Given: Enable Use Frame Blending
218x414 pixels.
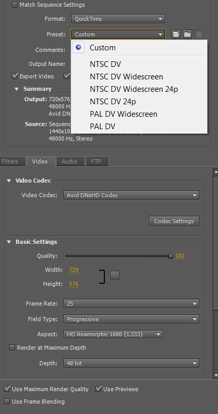Looking at the screenshot, I should point(7,402).
